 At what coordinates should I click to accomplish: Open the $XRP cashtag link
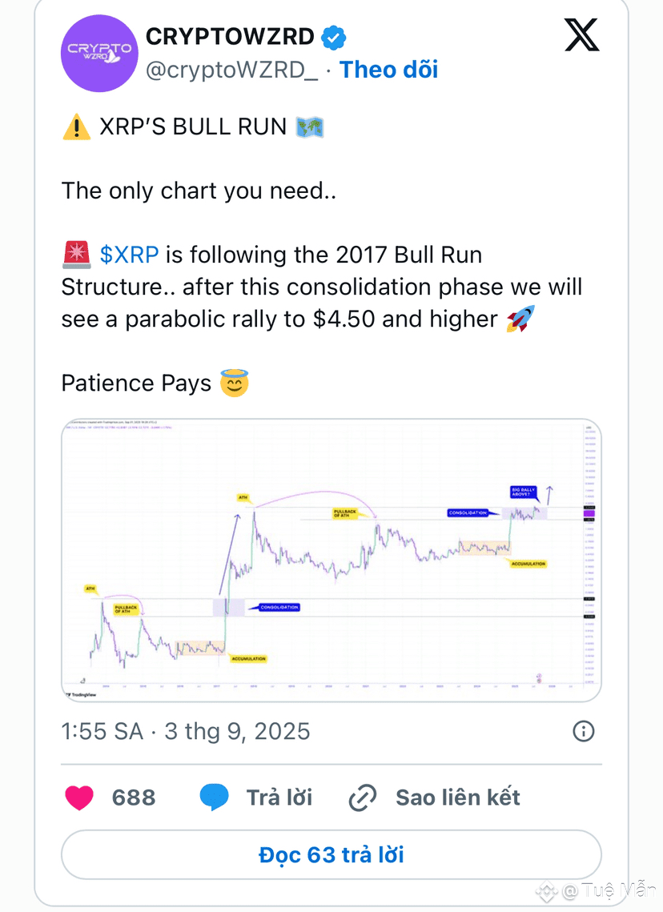[129, 255]
